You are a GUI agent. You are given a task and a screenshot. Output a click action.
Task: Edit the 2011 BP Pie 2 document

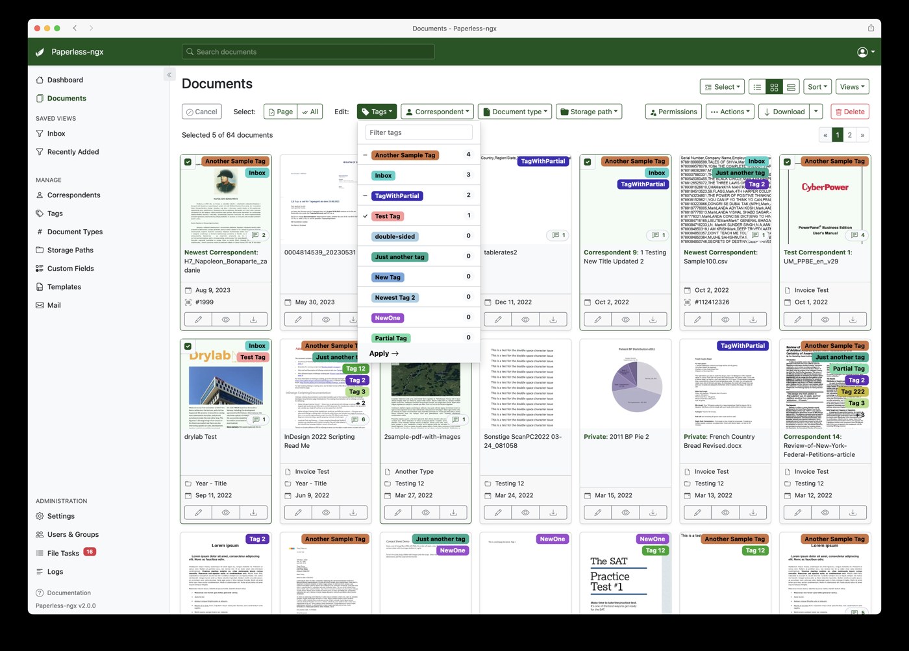coord(597,513)
